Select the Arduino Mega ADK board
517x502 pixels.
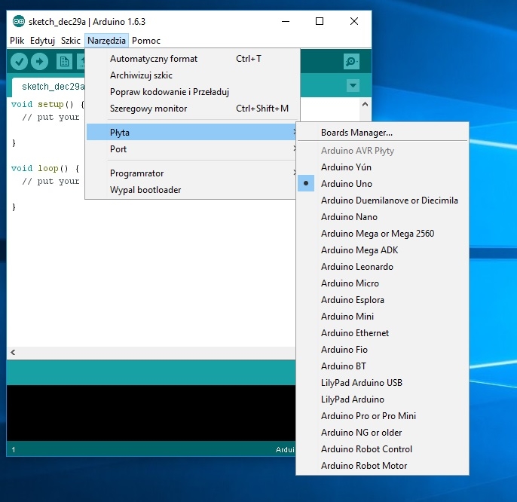[383, 250]
